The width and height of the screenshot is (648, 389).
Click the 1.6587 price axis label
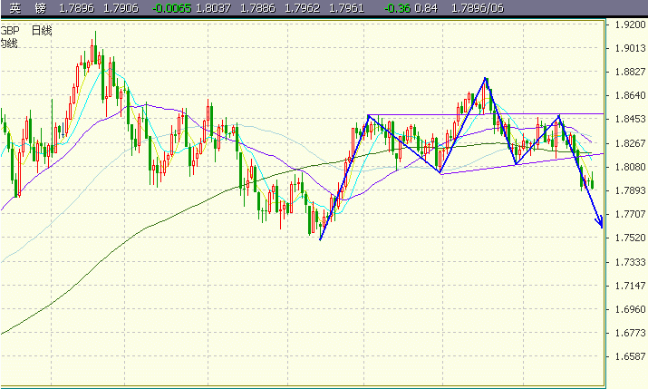628,357
